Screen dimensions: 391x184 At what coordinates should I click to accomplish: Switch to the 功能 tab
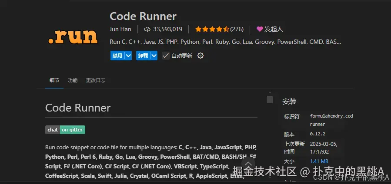click(x=73, y=80)
